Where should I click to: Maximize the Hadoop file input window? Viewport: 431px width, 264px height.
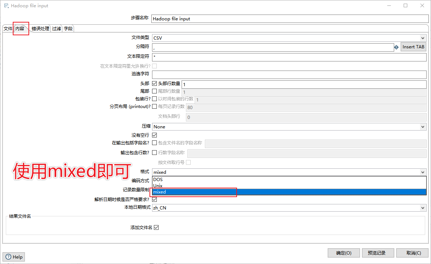coord(405,5)
